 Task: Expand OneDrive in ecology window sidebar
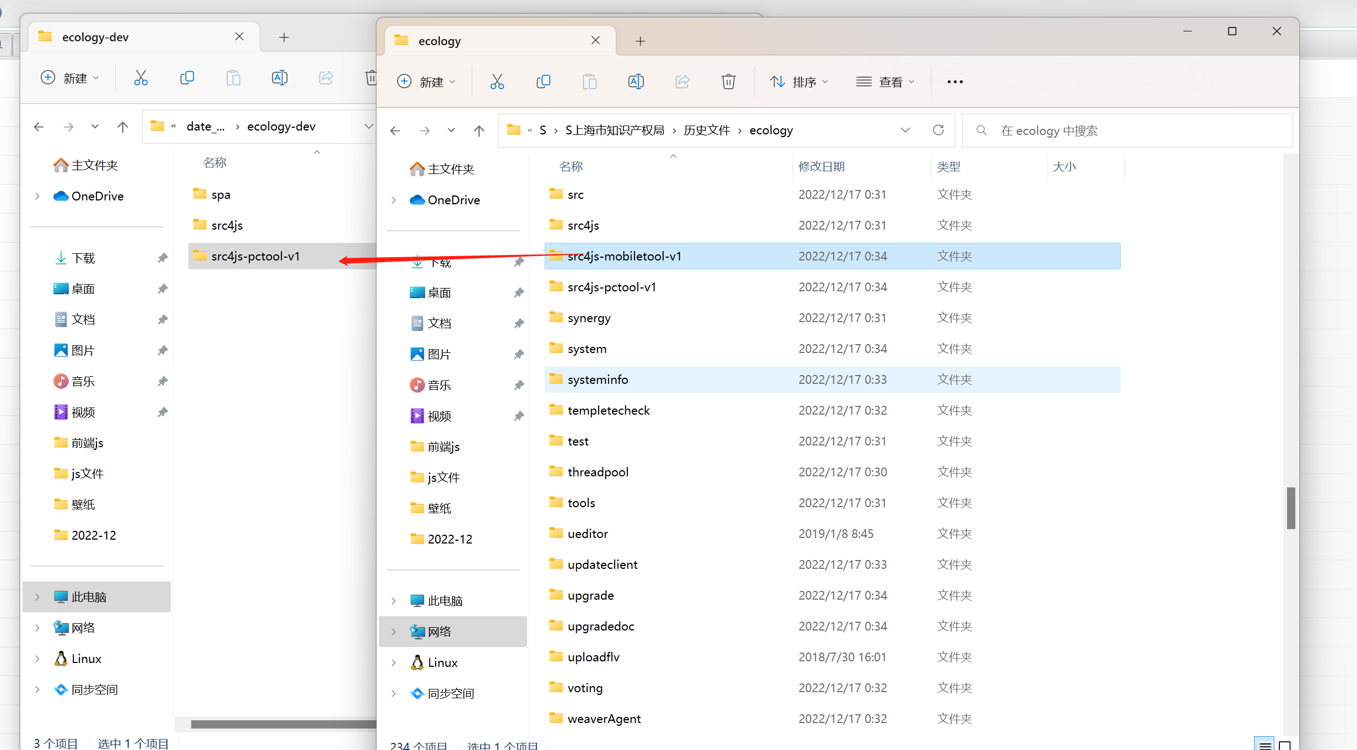tap(393, 200)
